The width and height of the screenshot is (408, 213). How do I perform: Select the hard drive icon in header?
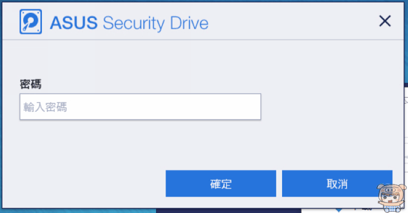[x=31, y=22]
